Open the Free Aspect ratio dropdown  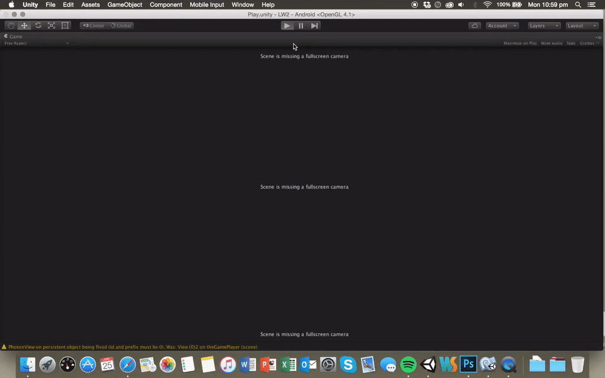36,43
